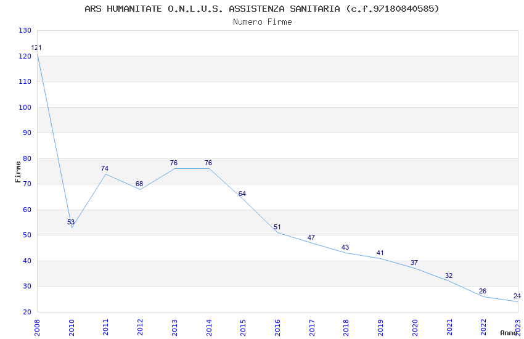Select the data label 47 for 2017

311,237
